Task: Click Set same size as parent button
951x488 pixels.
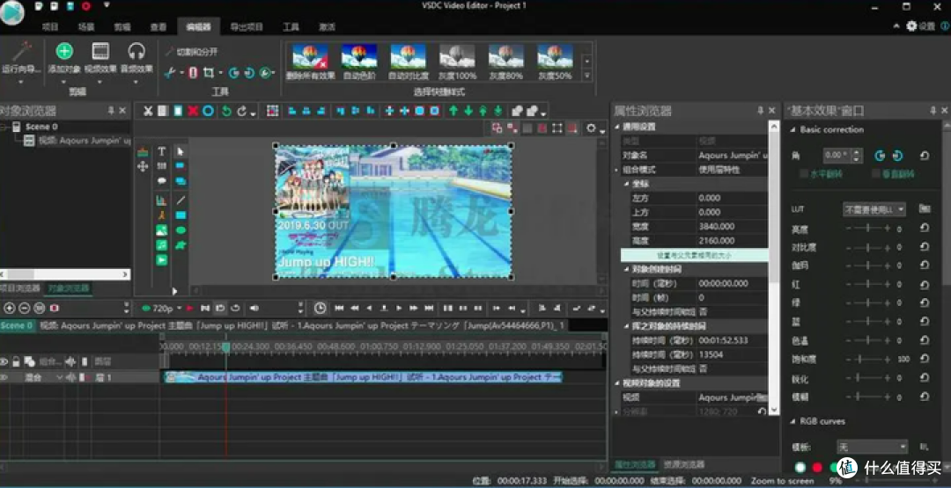Action: pyautogui.click(x=695, y=256)
